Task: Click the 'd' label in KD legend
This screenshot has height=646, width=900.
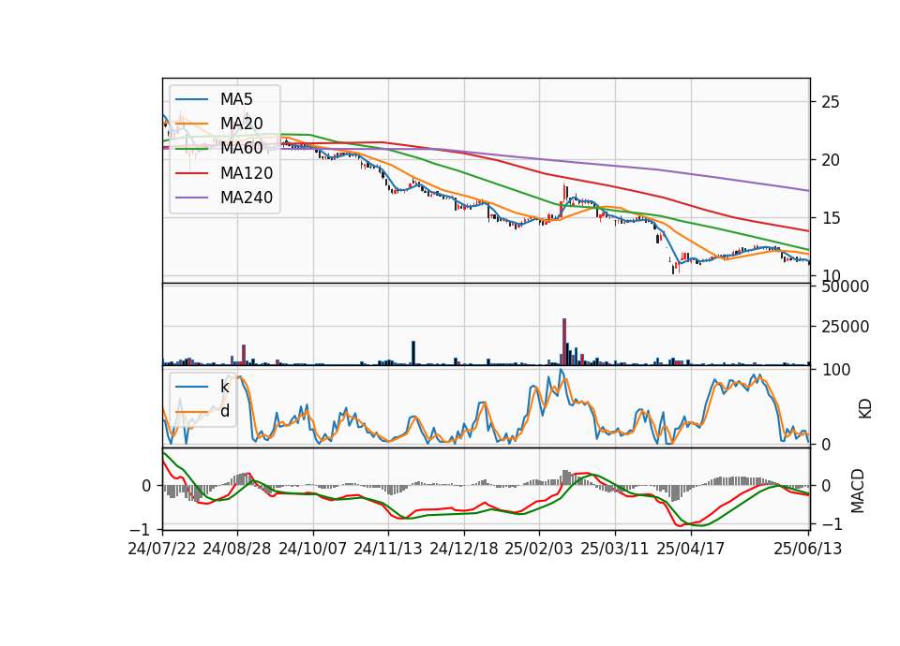Action: pyautogui.click(x=225, y=411)
